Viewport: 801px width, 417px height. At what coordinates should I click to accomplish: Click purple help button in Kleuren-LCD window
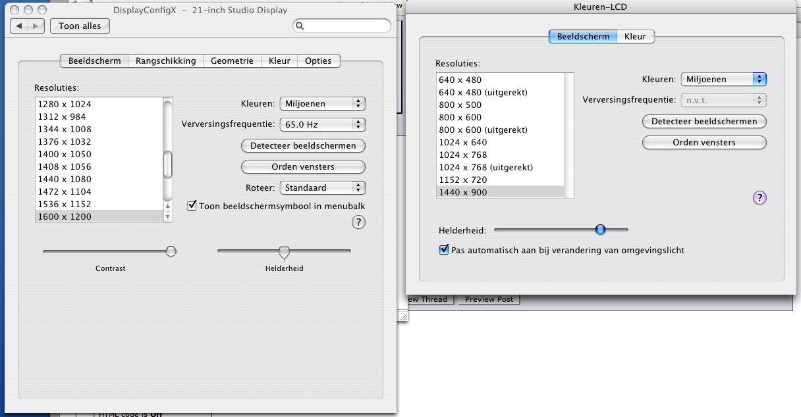[759, 197]
